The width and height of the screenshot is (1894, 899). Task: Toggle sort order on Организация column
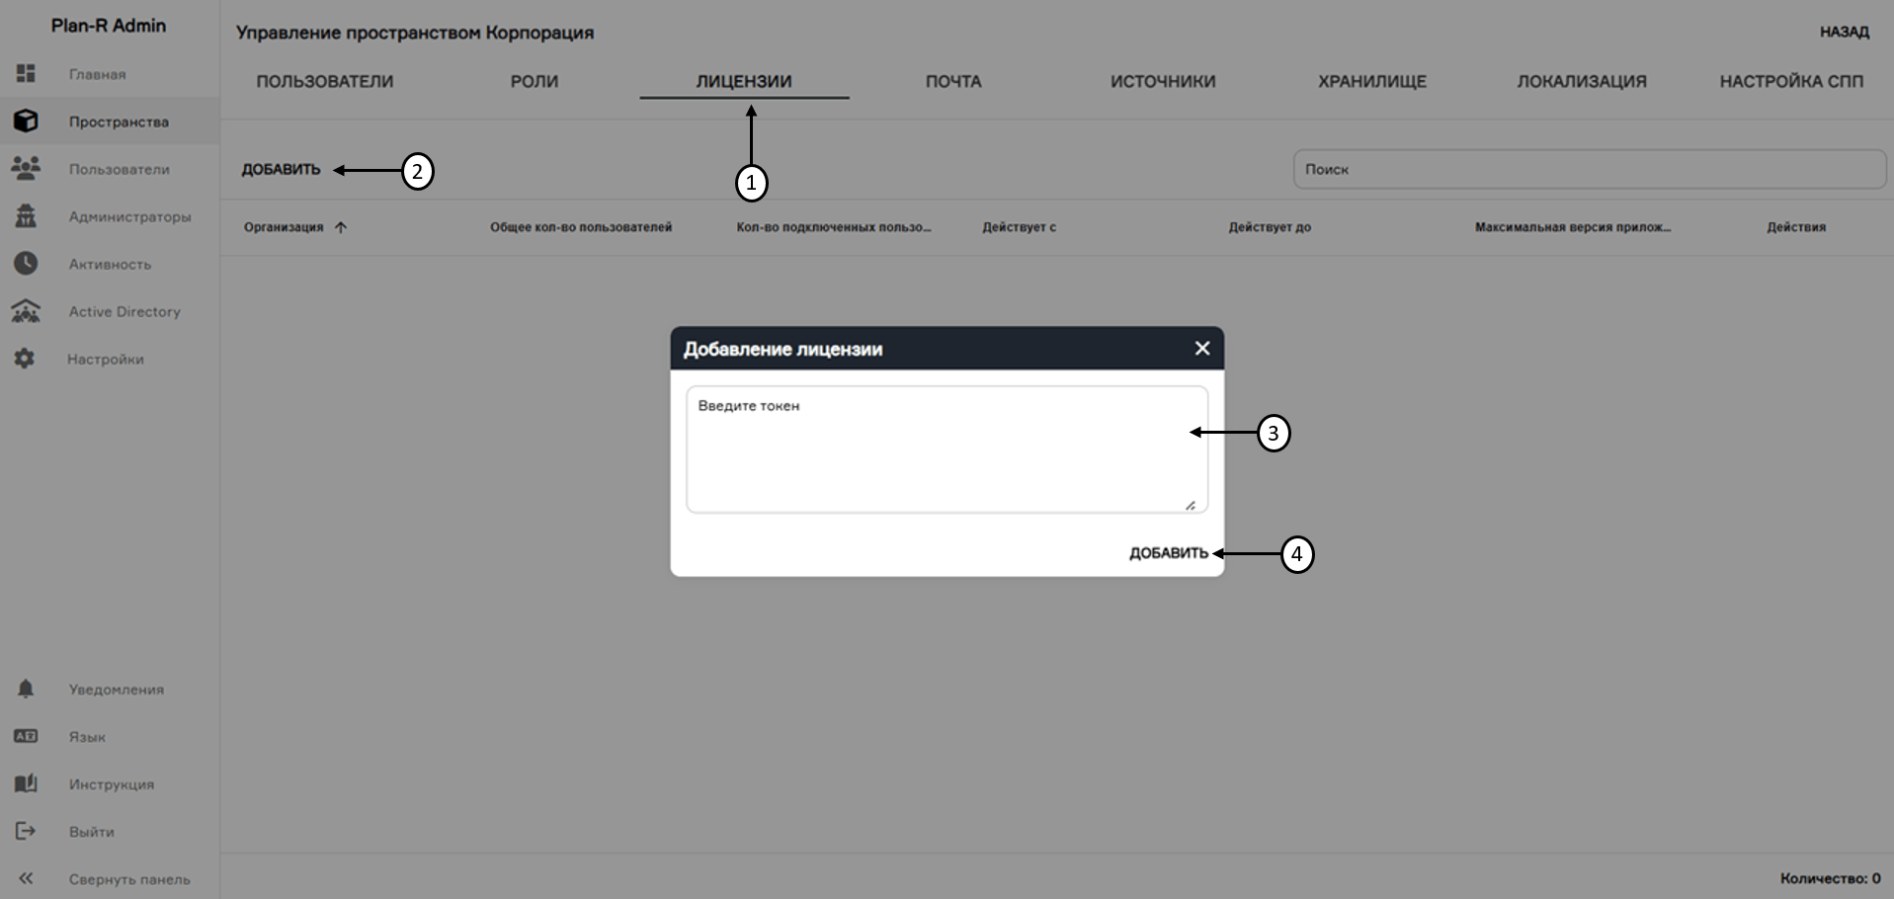tap(342, 227)
